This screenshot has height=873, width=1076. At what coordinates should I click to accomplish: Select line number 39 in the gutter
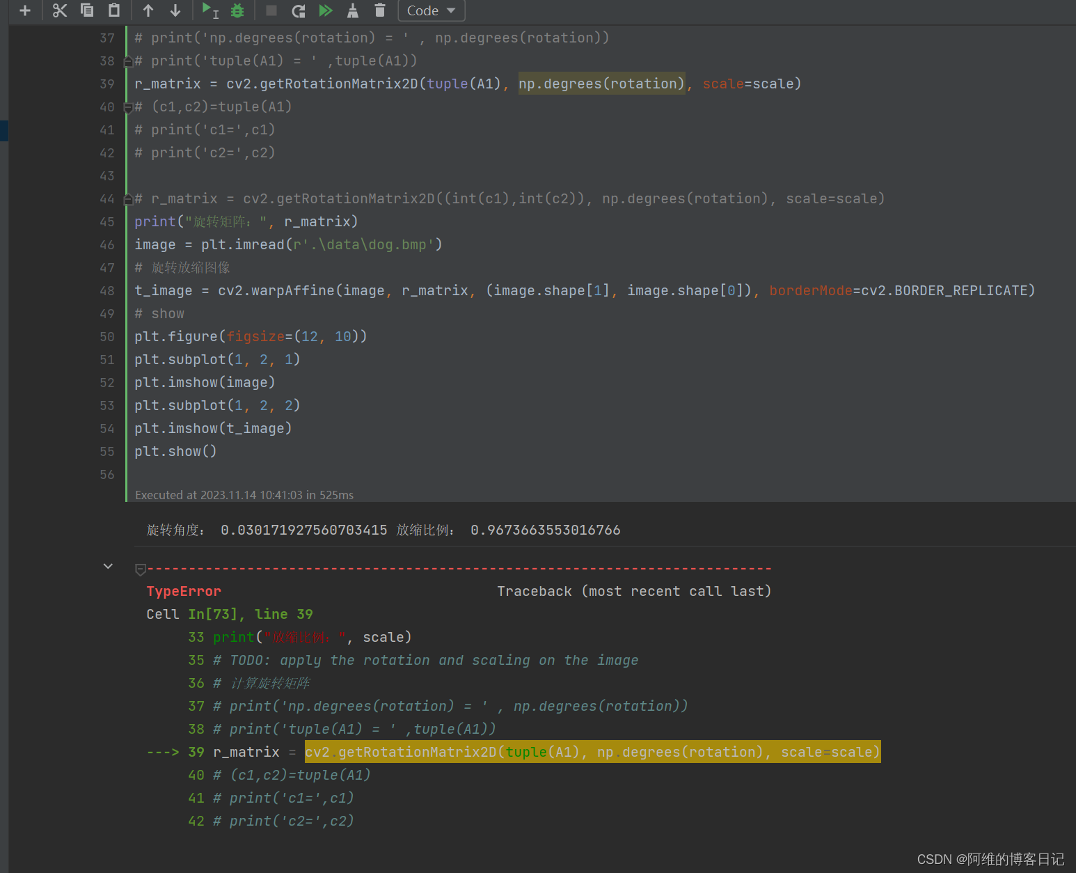click(x=106, y=84)
